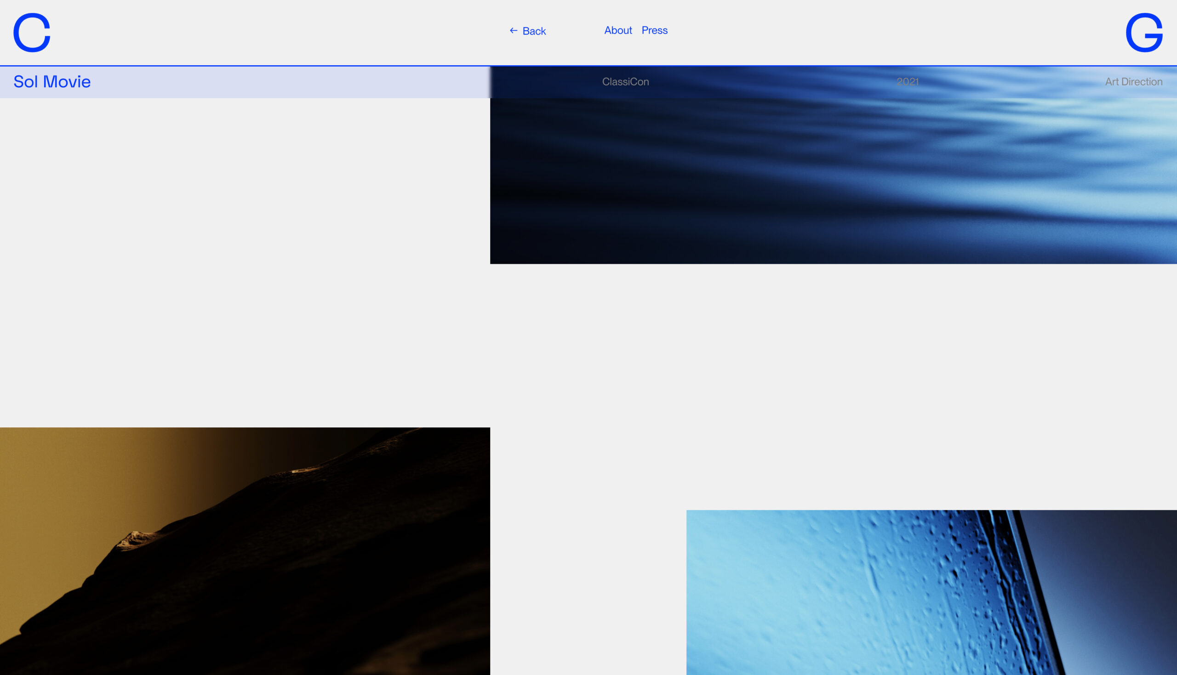Click the Sol Movie project title
The image size is (1177, 675).
click(52, 82)
